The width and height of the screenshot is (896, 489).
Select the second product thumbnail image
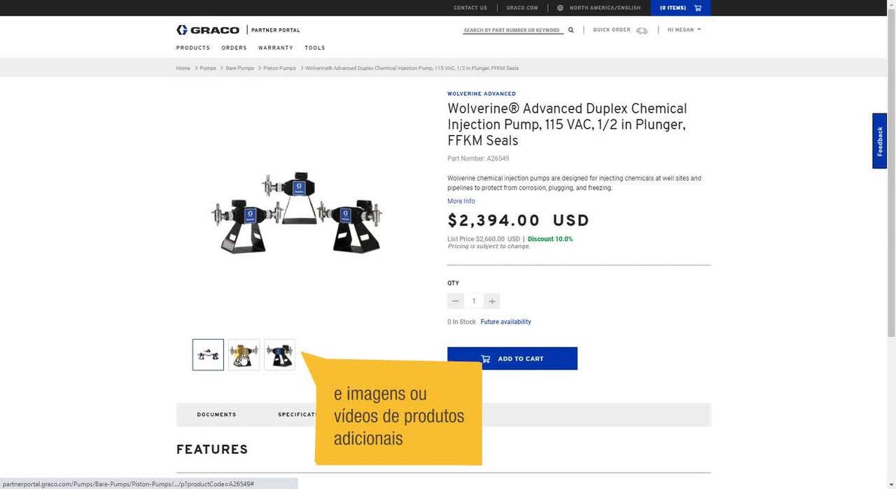(x=244, y=354)
